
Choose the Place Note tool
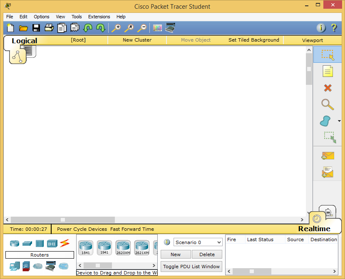coord(328,71)
